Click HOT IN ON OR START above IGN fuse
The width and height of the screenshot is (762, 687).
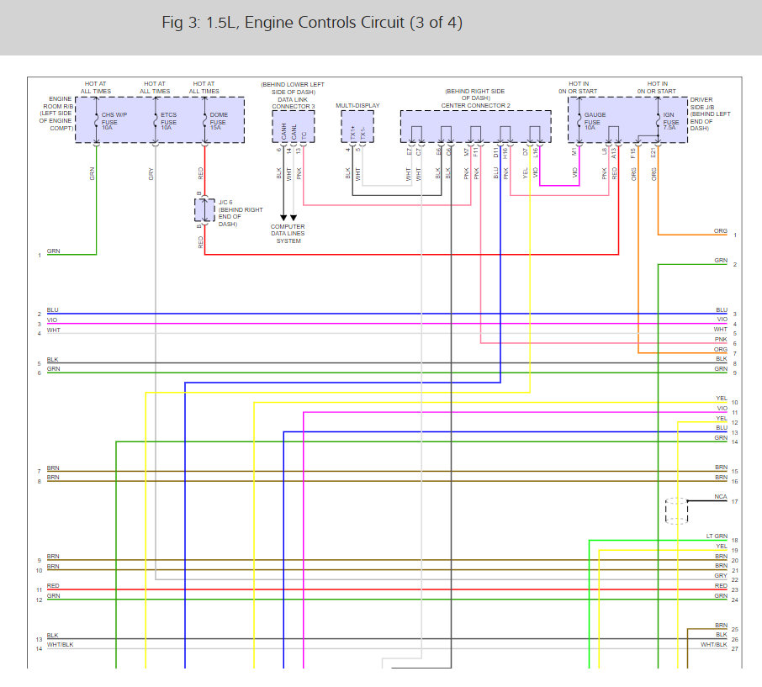pyautogui.click(x=657, y=87)
